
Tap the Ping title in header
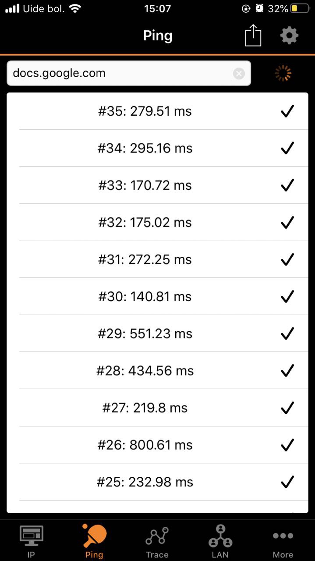pos(158,36)
